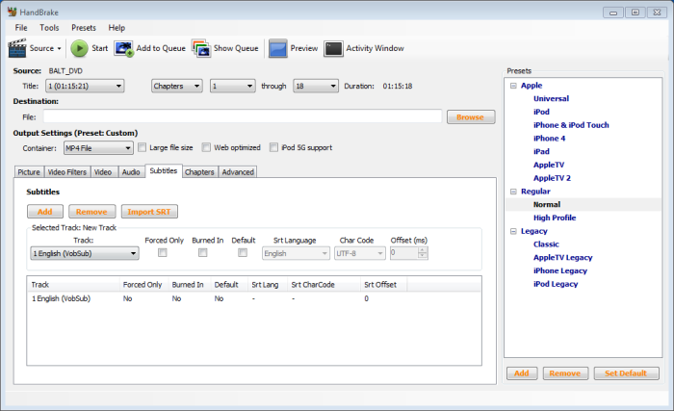Click the Import SRT button

[149, 211]
